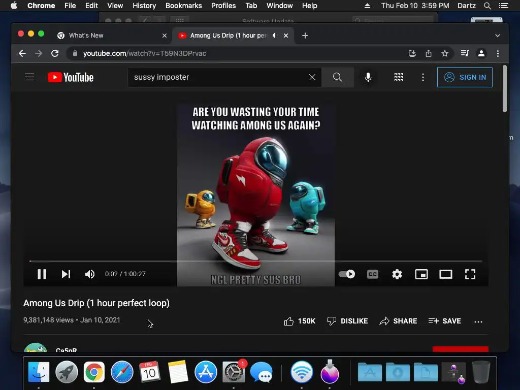
Task: Open Notes from Dock
Action: 178,372
